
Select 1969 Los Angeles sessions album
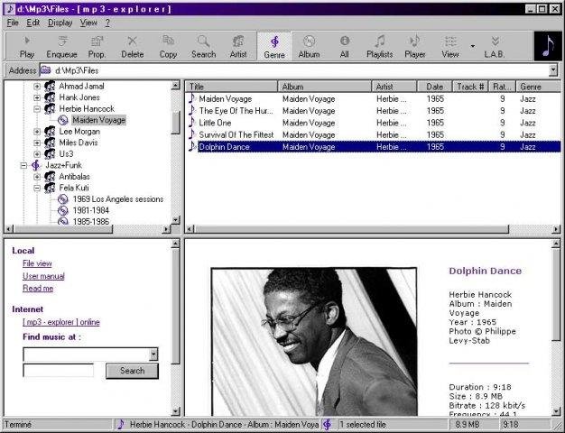coord(118,199)
